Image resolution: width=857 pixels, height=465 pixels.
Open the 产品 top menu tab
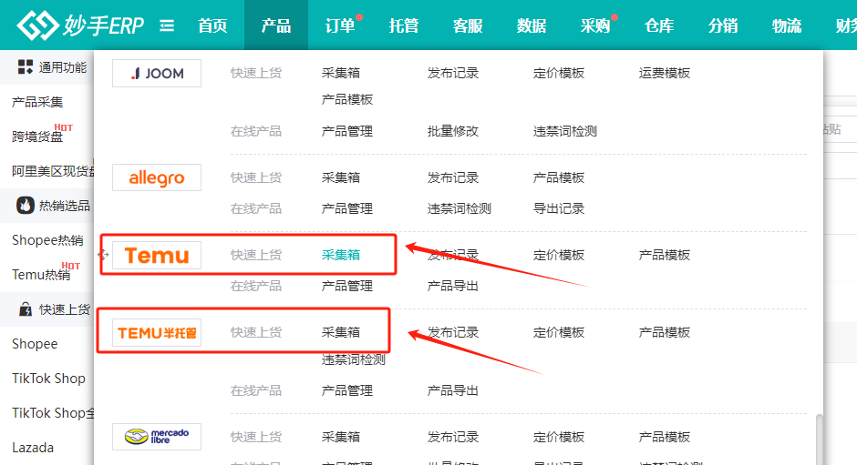pos(276,25)
